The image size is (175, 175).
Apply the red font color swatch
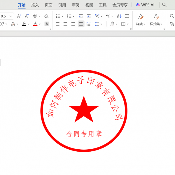(x=35, y=24)
